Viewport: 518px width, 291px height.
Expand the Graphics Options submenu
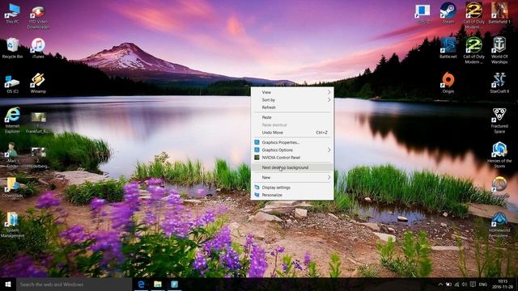(x=292, y=150)
